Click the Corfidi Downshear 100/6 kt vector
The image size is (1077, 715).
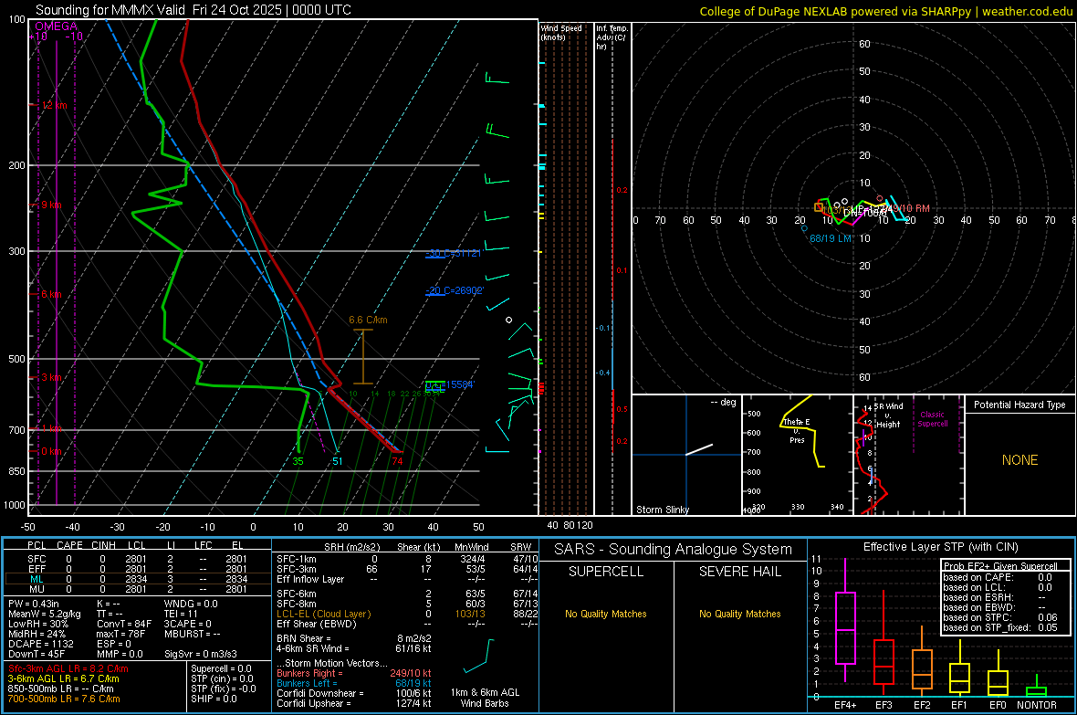point(354,693)
